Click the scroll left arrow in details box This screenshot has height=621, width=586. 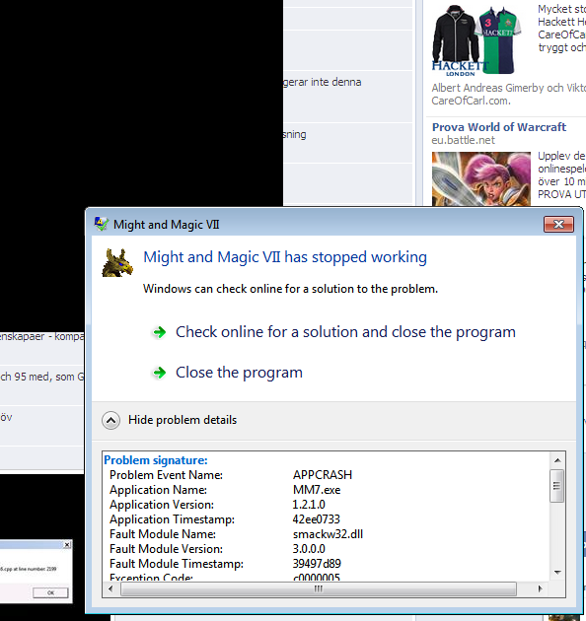[110, 588]
